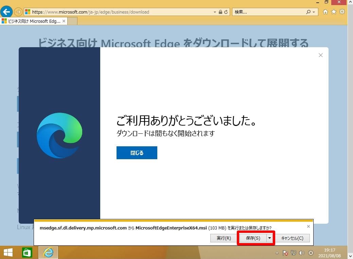Refresh the page with the reload icon
The width and height of the screenshot is (353, 259).
(226, 12)
